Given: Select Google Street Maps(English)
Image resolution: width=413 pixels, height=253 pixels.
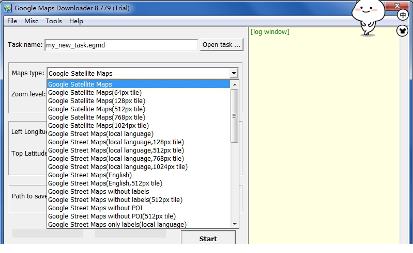Looking at the screenshot, I should pyautogui.click(x=139, y=175).
